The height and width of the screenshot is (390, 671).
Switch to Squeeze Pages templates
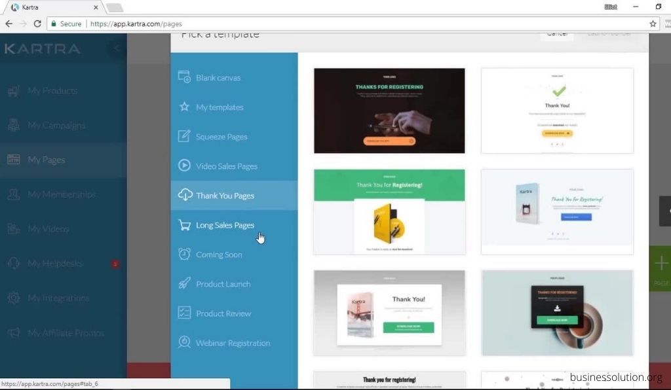tap(234, 137)
